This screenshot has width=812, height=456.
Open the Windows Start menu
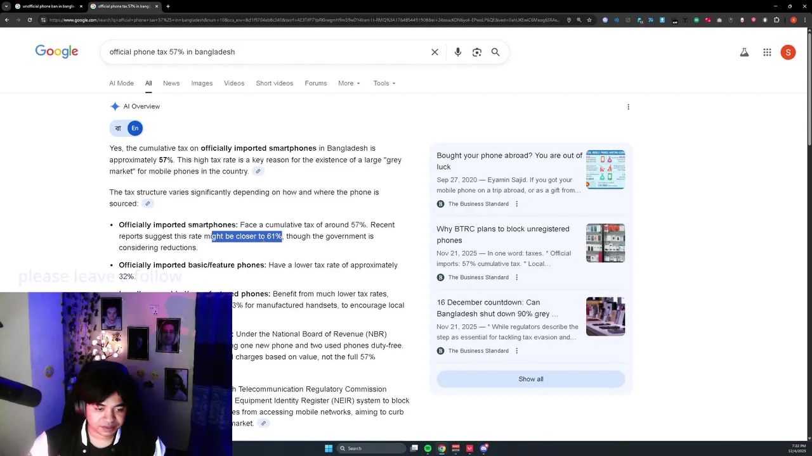coord(329,448)
